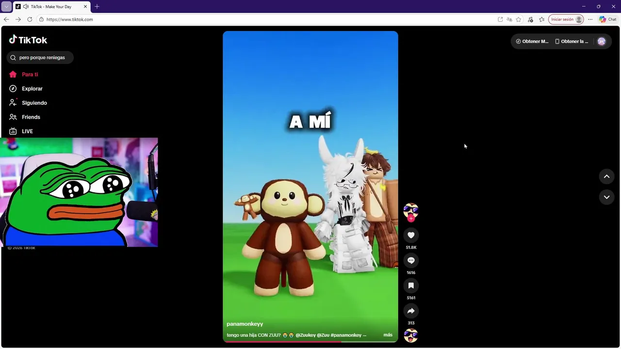Screen dimensions: 621x349
Task: Share the video using the arrow icon
Action: [411, 311]
